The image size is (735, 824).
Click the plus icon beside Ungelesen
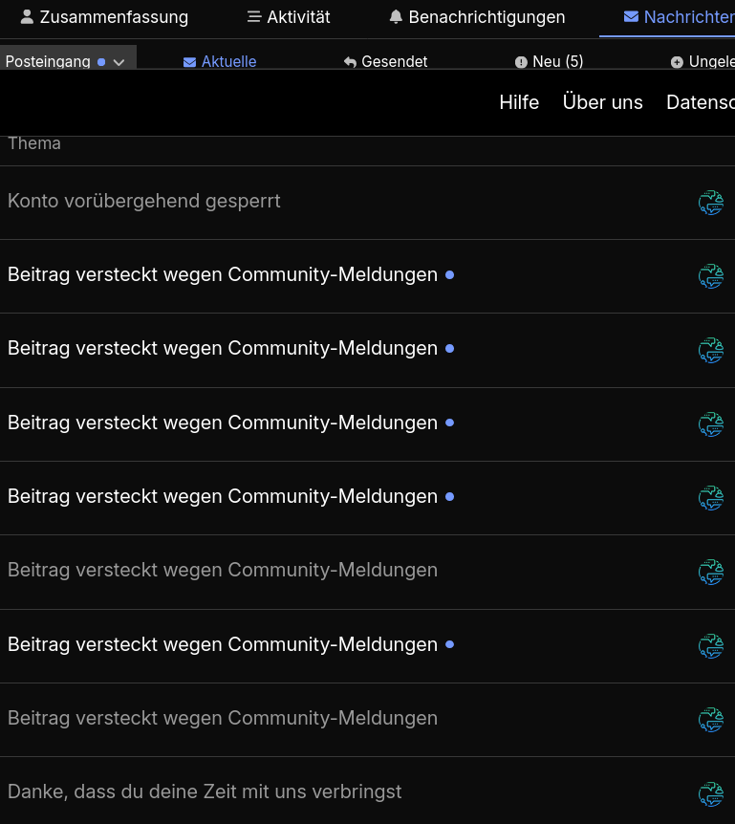pos(678,62)
